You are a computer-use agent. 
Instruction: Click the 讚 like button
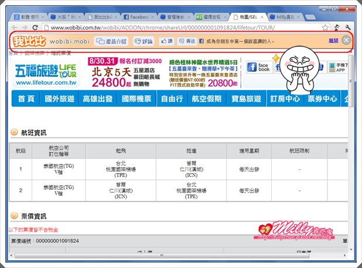pyautogui.click(x=166, y=41)
